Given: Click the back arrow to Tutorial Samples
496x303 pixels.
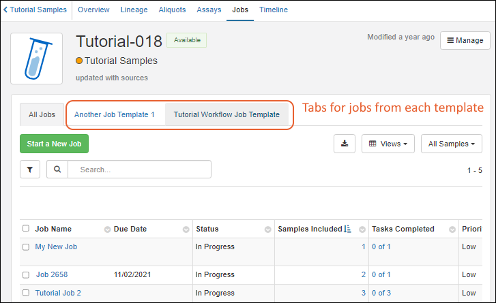Looking at the screenshot, I should coord(5,10).
